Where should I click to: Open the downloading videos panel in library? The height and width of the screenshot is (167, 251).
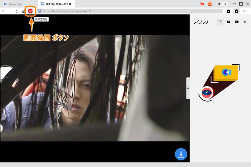tap(220, 22)
